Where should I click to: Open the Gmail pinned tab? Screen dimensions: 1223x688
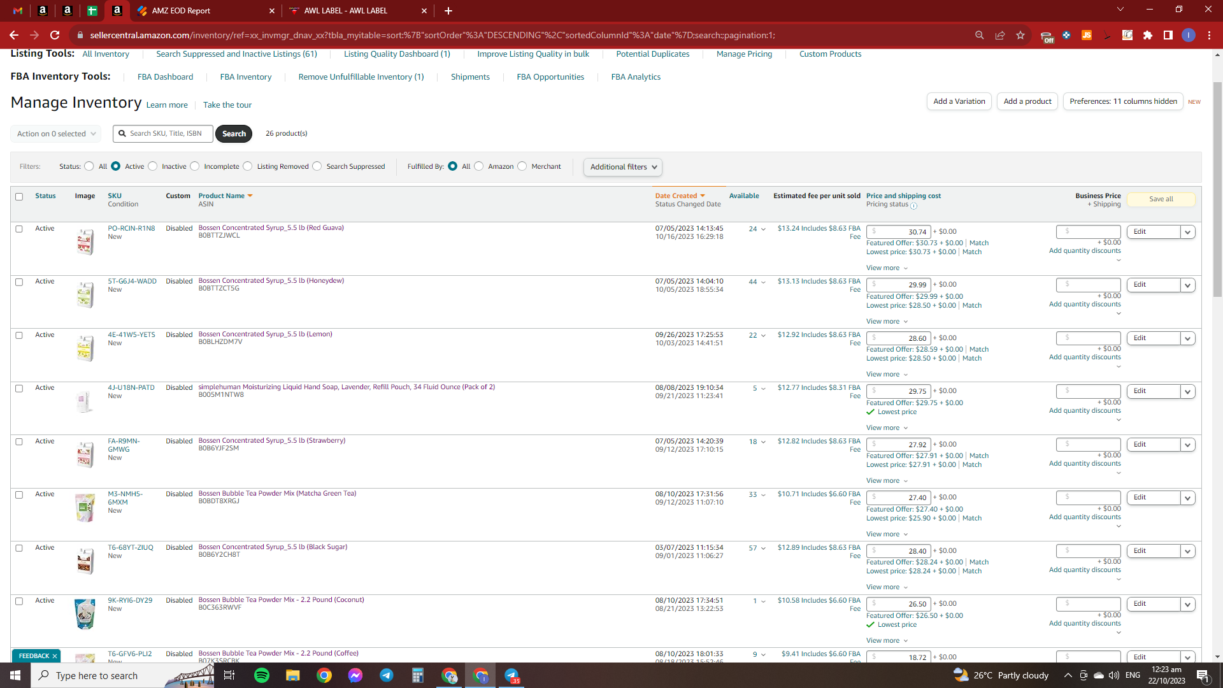(18, 11)
